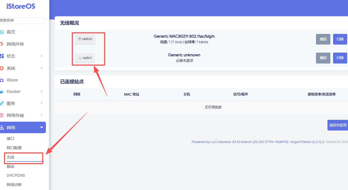
Task: Click the 保存并应用 button
Action: click(338, 125)
